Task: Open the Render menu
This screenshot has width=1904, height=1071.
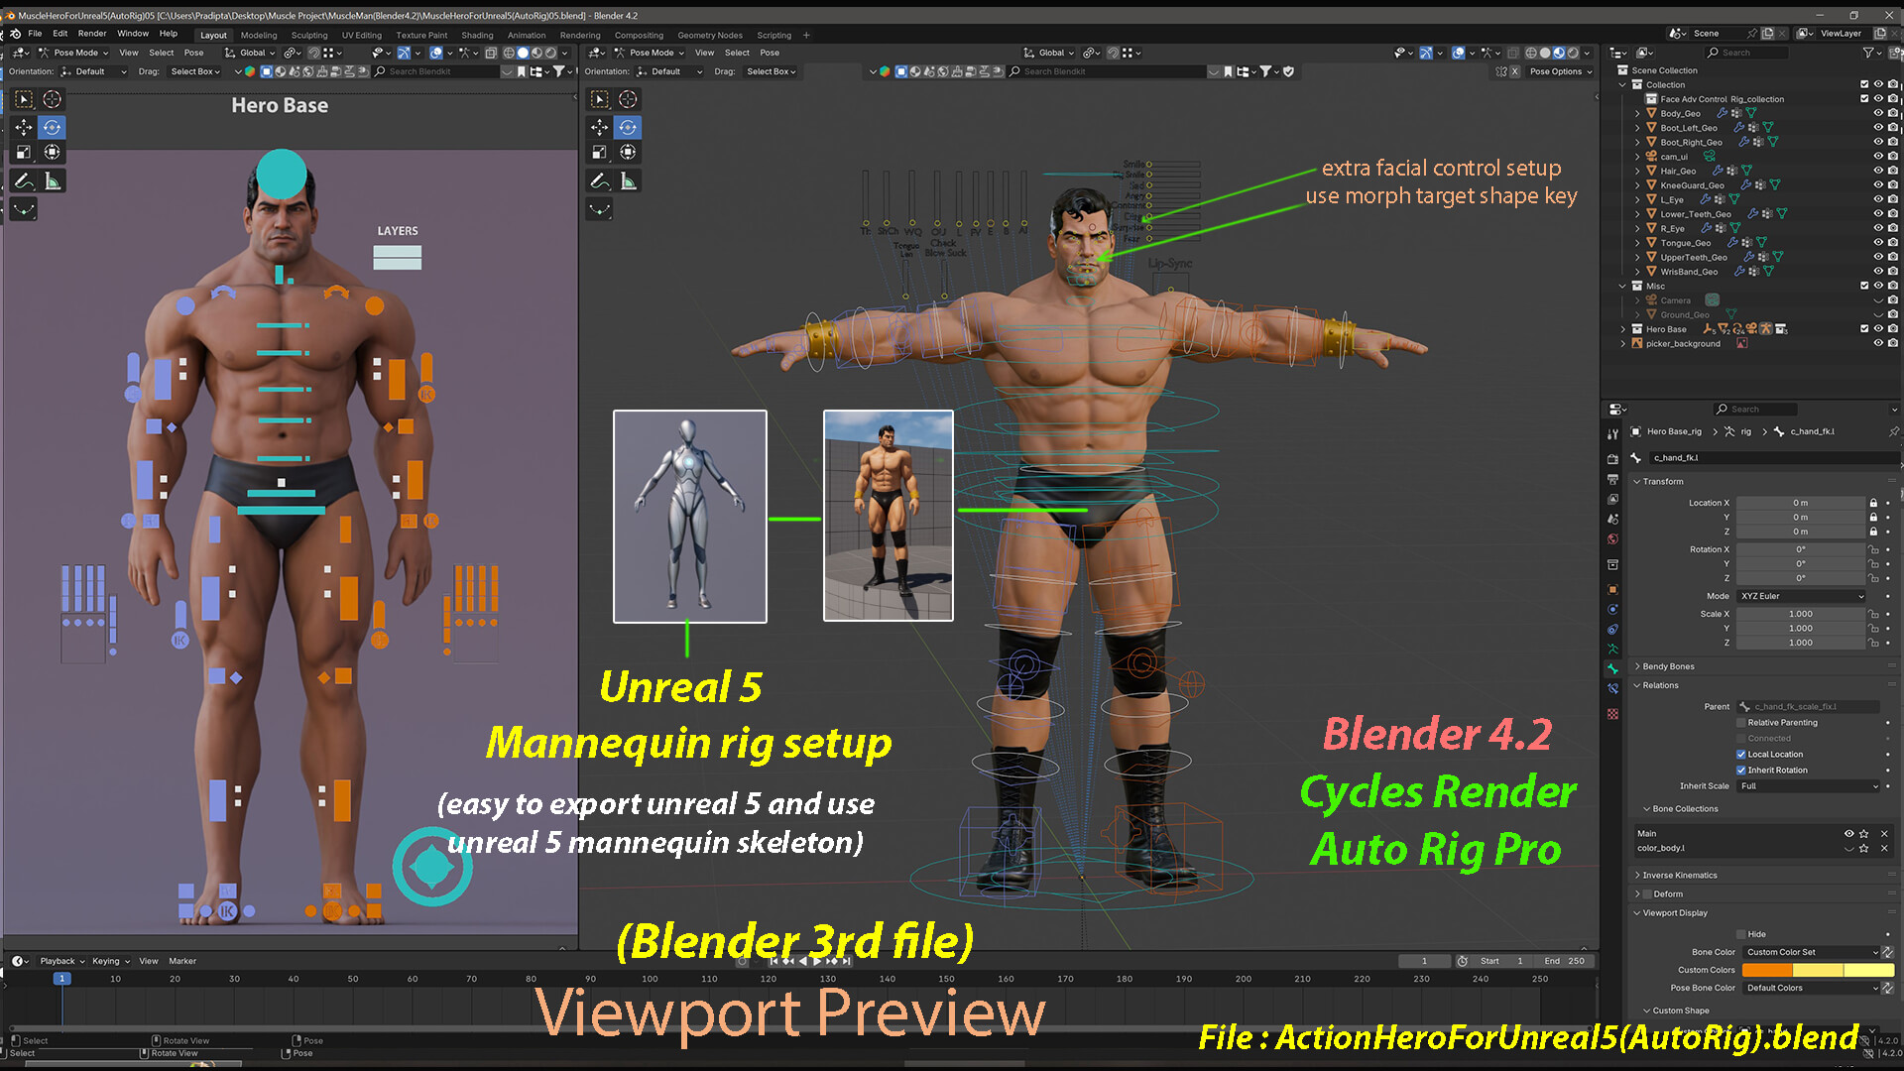Action: coord(92,34)
